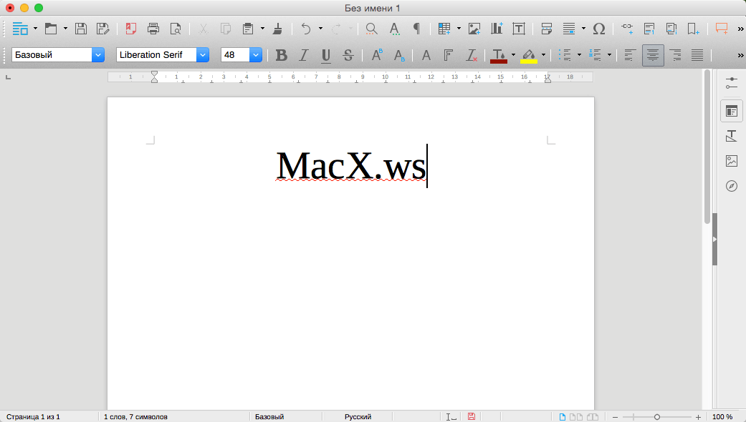This screenshot has width=746, height=422.
Task: Select the active center alignment button
Action: click(x=653, y=55)
